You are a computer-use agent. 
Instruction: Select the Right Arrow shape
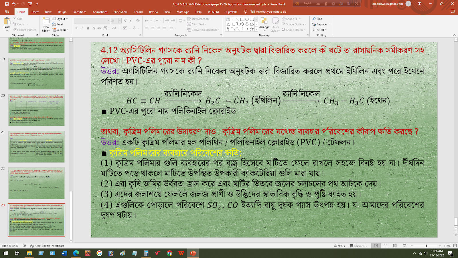click(242, 24)
